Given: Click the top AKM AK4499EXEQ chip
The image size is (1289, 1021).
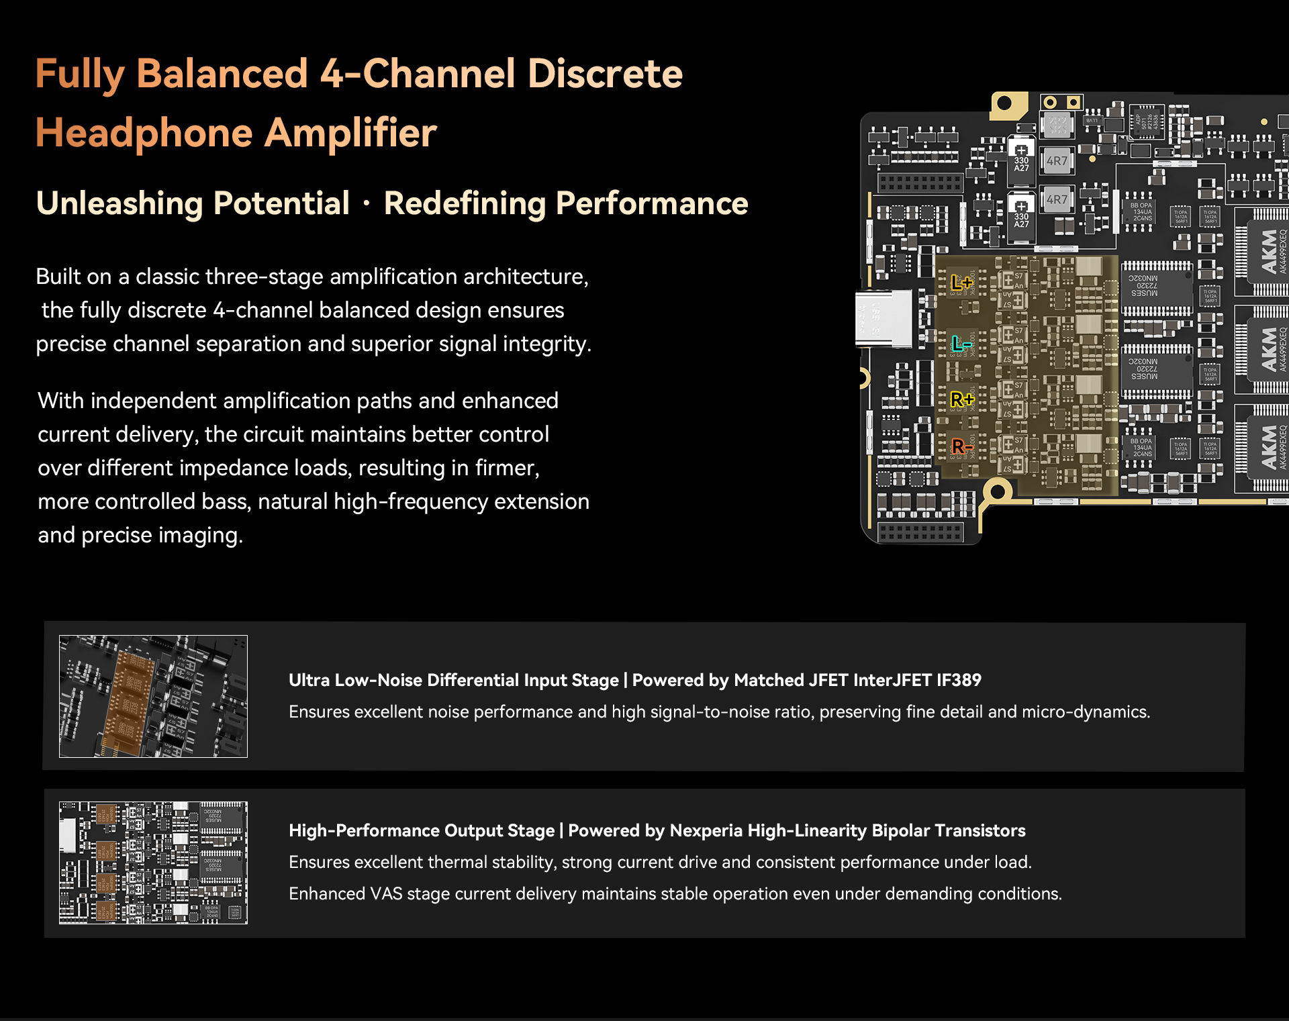Looking at the screenshot, I should tap(1268, 252).
